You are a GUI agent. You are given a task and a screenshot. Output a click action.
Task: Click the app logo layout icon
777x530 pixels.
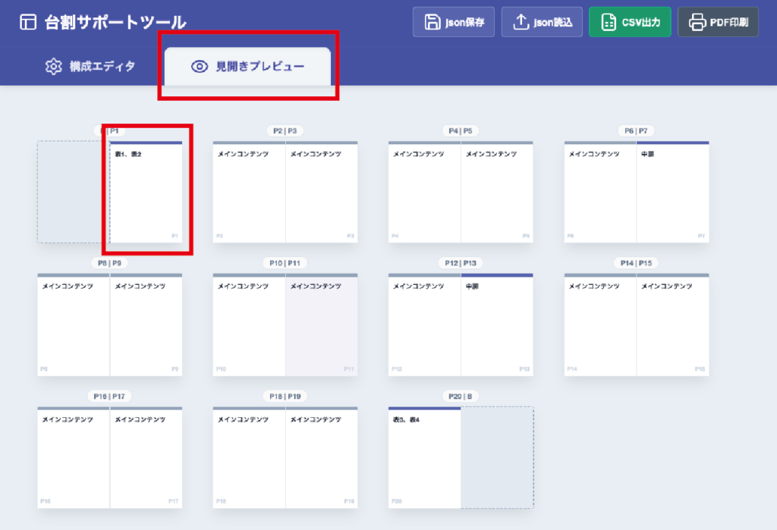click(x=28, y=23)
